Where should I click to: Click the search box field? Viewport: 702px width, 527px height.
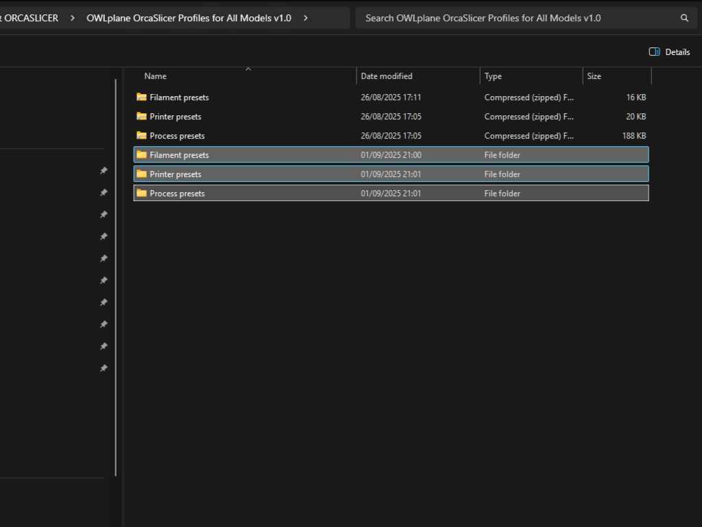pos(514,18)
